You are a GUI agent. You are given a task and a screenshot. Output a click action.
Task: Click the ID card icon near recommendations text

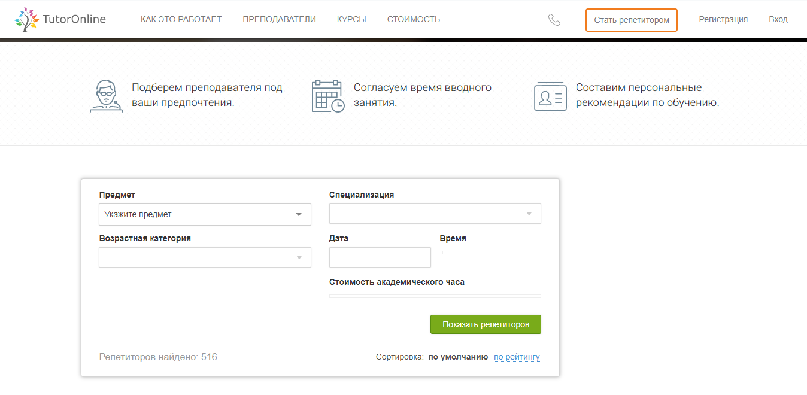550,96
